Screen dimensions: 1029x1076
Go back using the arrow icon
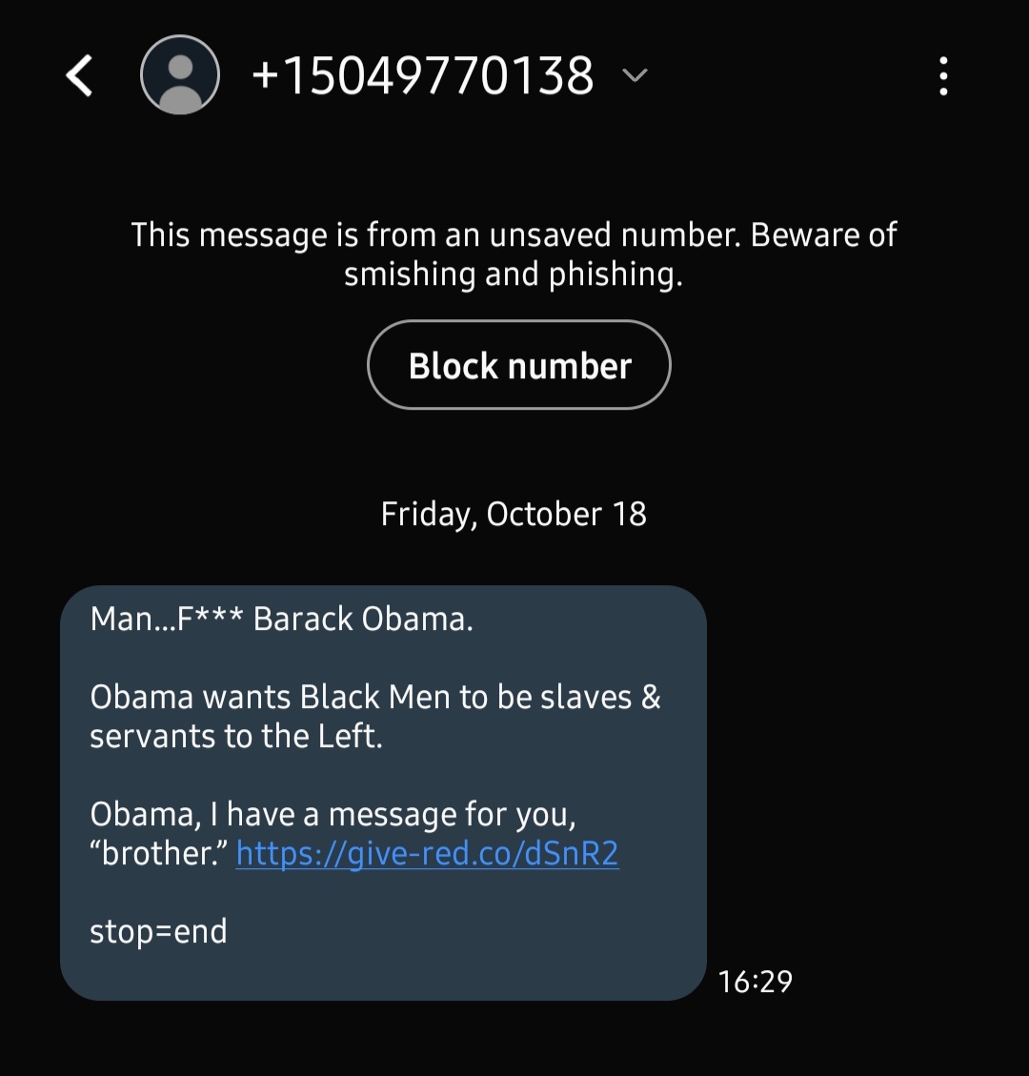click(x=80, y=75)
